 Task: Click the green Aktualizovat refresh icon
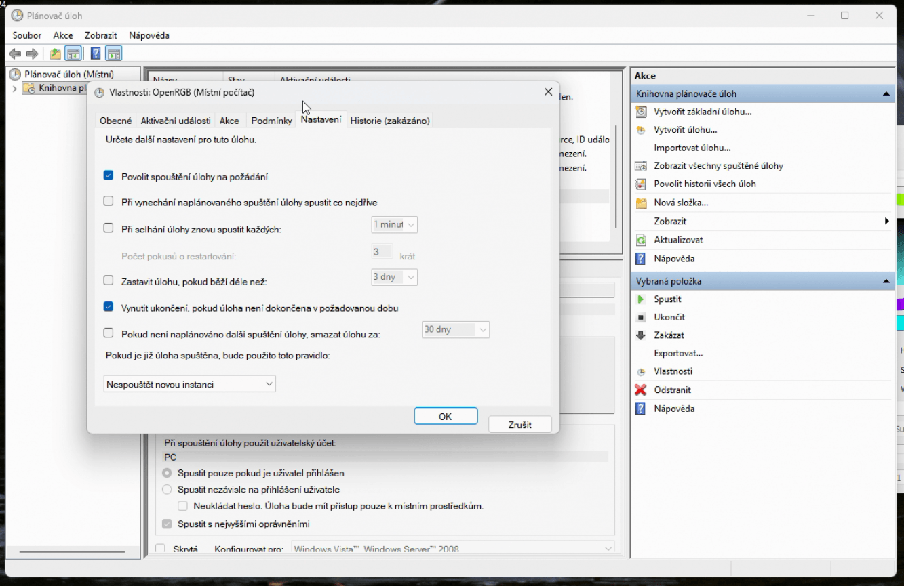click(x=640, y=240)
